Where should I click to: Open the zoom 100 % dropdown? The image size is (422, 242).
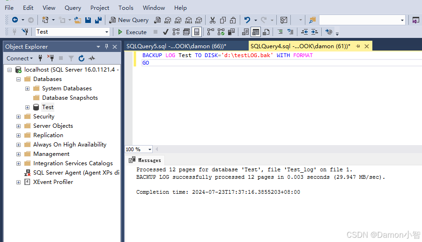pos(149,149)
